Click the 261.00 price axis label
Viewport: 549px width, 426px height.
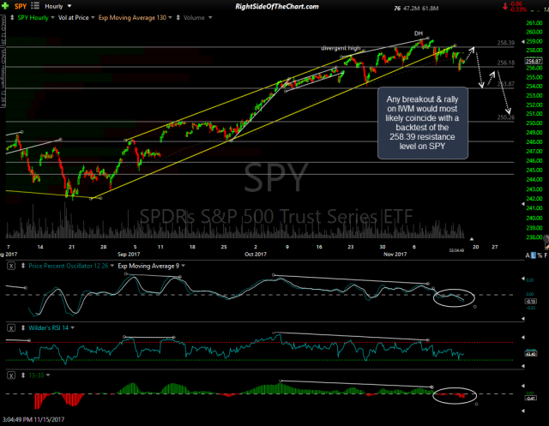(534, 23)
